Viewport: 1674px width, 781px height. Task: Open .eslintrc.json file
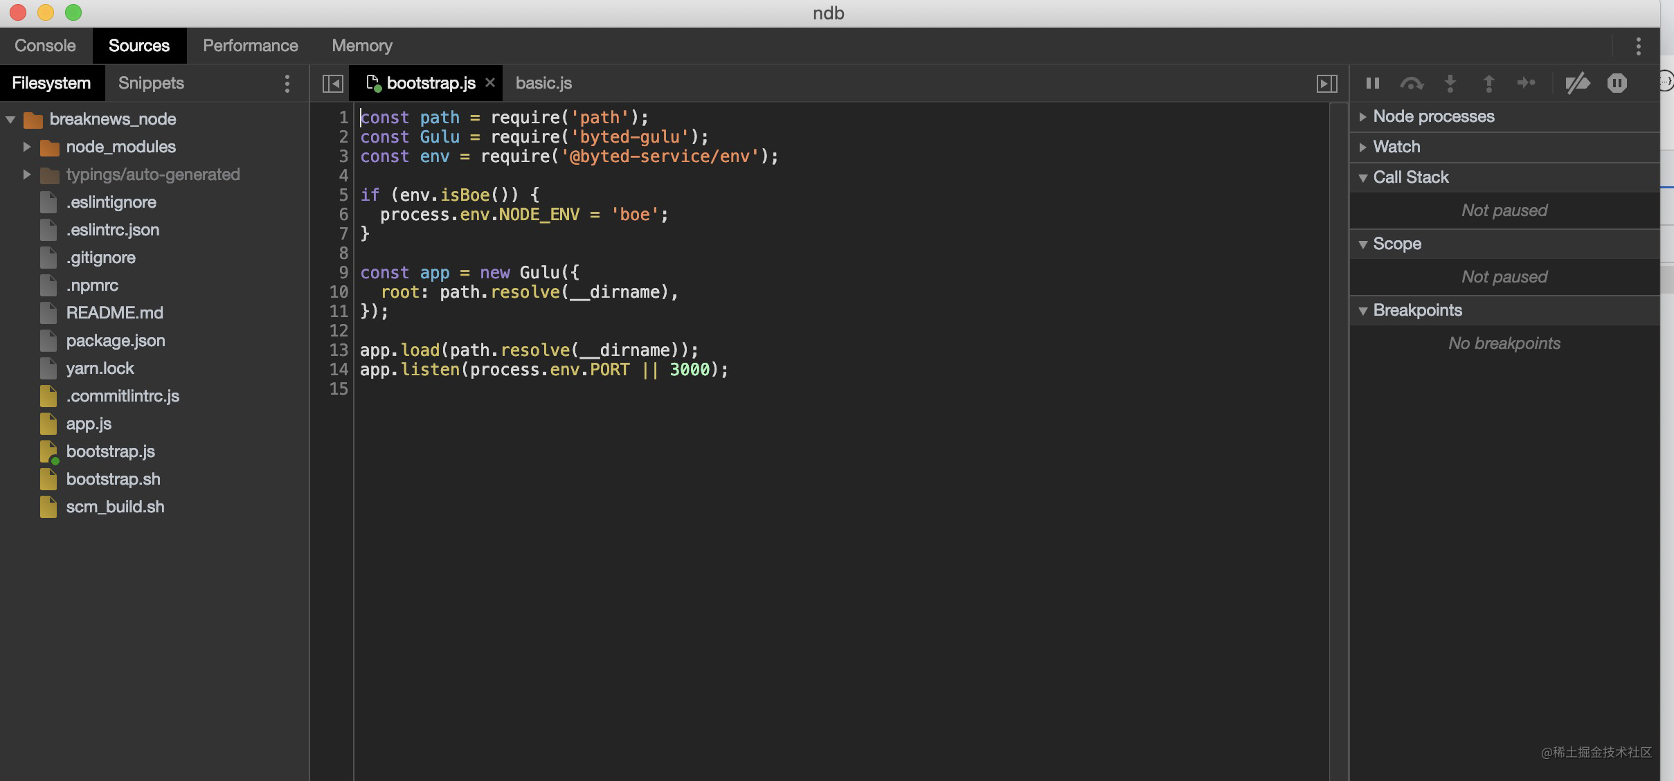(112, 230)
